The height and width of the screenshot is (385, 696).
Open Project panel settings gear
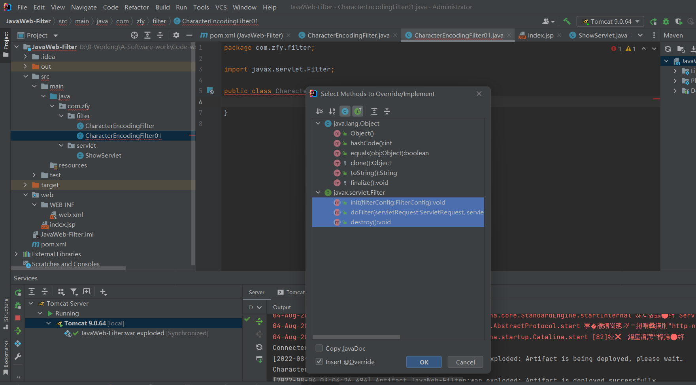[x=176, y=35]
